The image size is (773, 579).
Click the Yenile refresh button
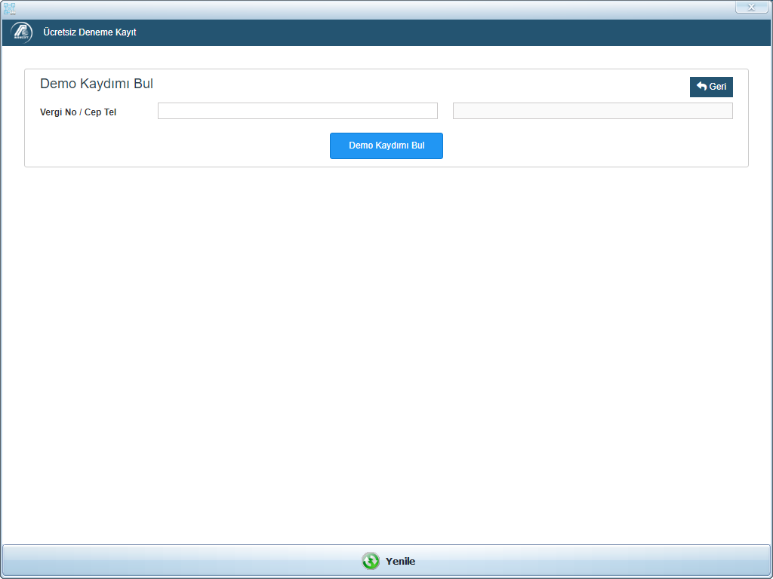(386, 561)
